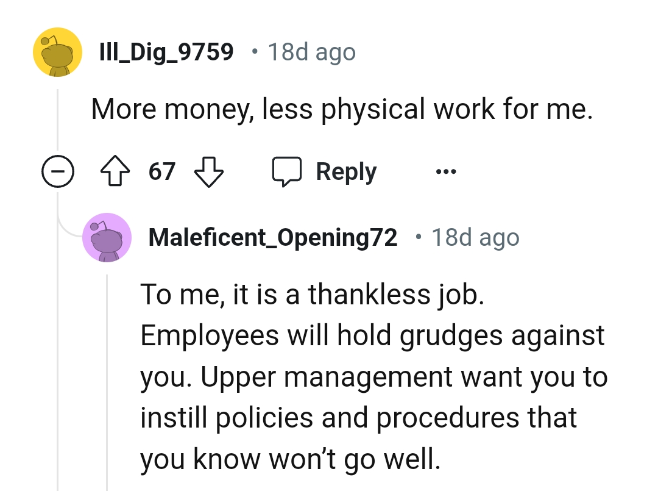Click Ill_Dig_9759's yellow snoo avatar
658x491 pixels.
[57, 52]
